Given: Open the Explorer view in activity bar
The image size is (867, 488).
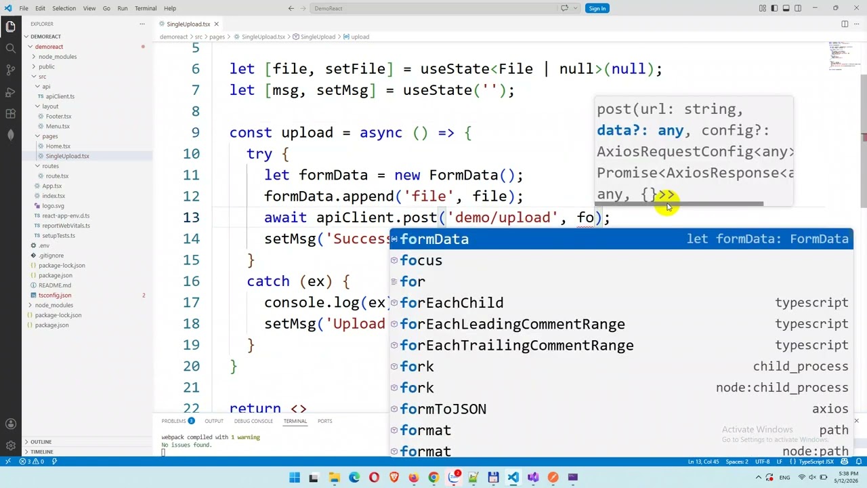Looking at the screenshot, I should [10, 26].
